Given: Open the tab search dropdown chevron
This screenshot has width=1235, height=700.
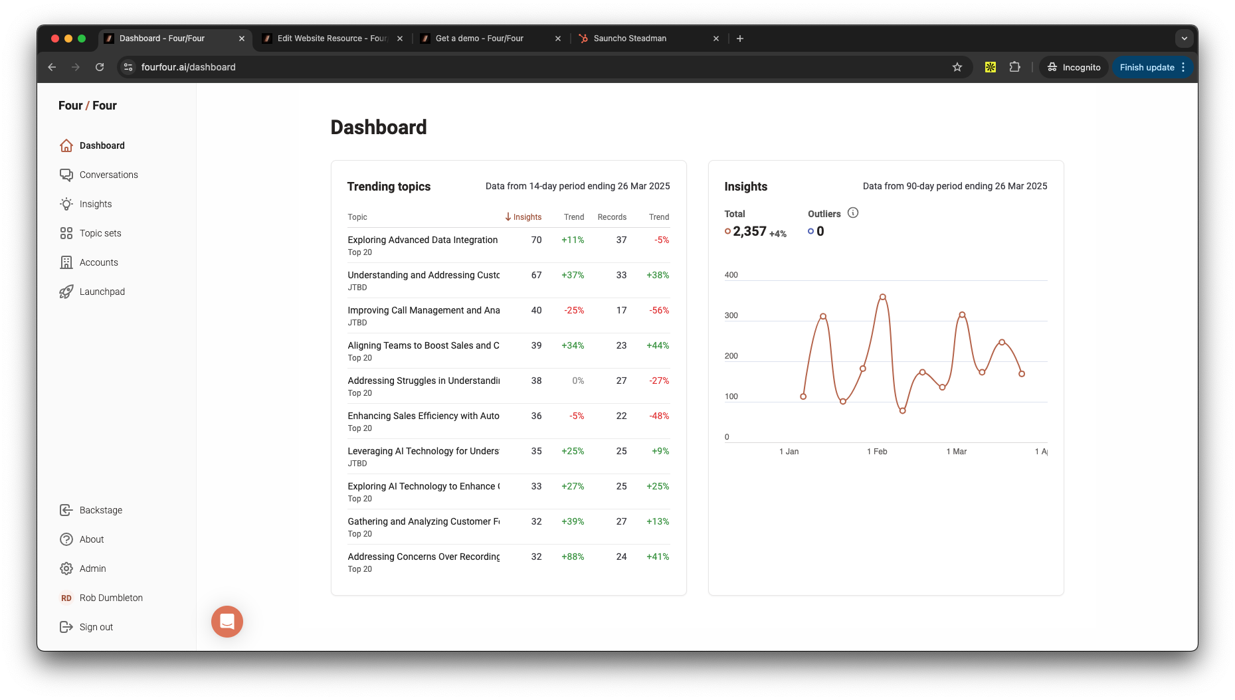Looking at the screenshot, I should point(1184,39).
